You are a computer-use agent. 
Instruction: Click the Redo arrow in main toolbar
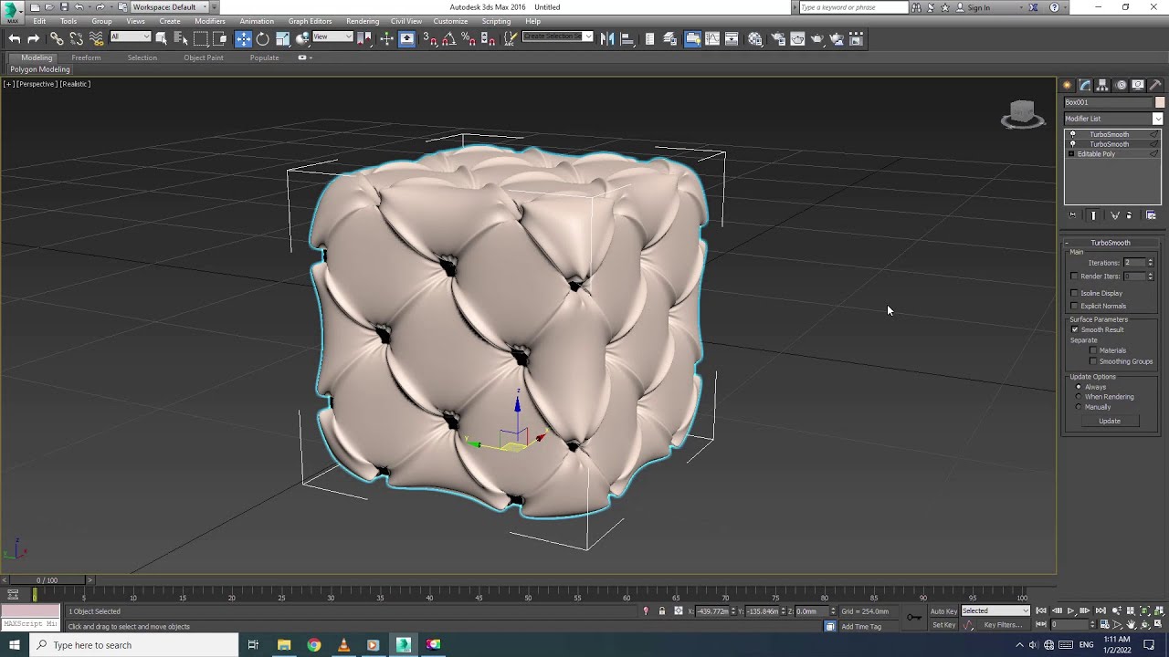34,38
